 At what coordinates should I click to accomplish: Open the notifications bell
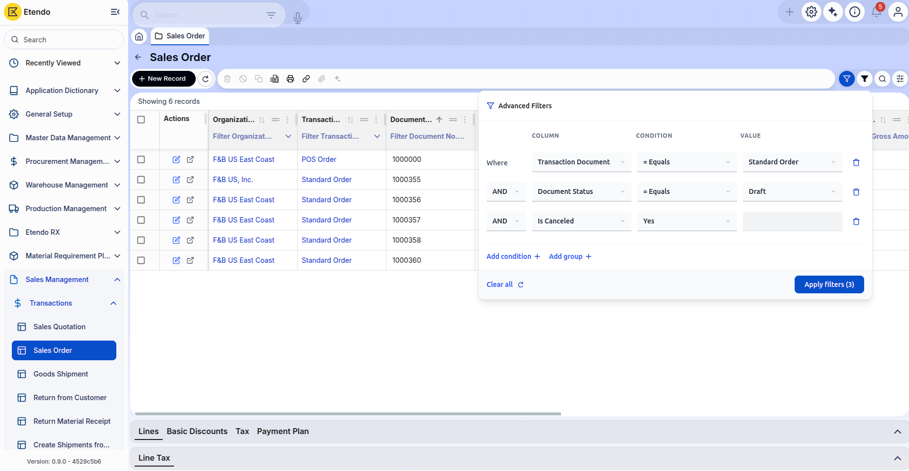tap(876, 12)
